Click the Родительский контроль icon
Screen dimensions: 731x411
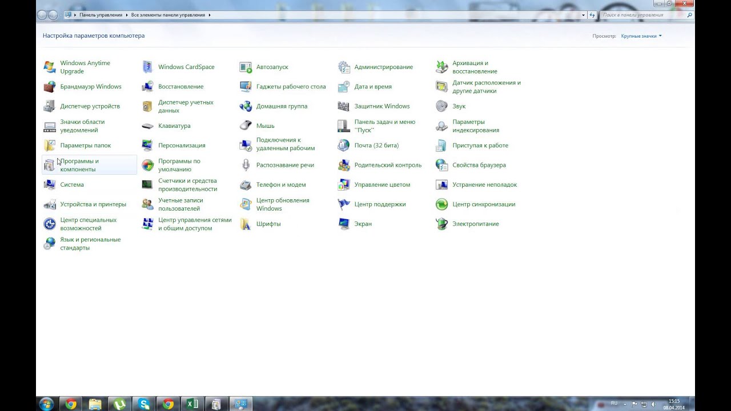pyautogui.click(x=344, y=165)
